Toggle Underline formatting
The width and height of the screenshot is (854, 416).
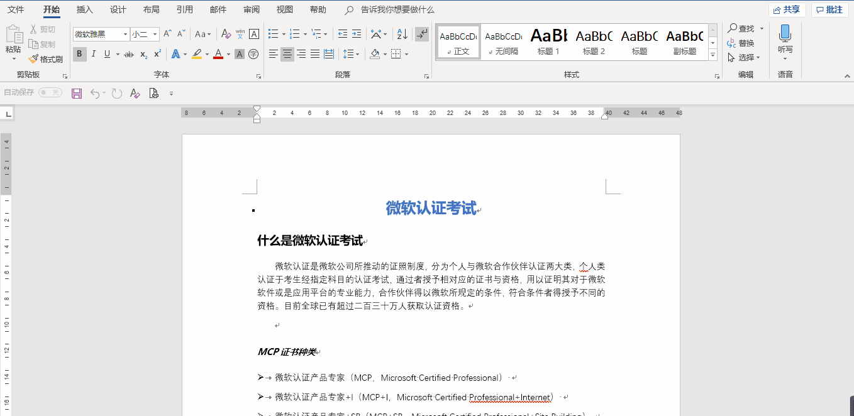pyautogui.click(x=107, y=55)
